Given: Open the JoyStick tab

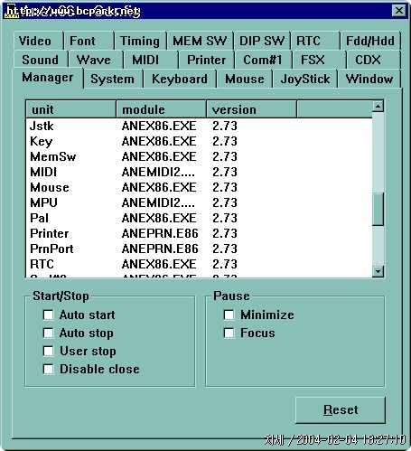Looking at the screenshot, I should tap(304, 79).
